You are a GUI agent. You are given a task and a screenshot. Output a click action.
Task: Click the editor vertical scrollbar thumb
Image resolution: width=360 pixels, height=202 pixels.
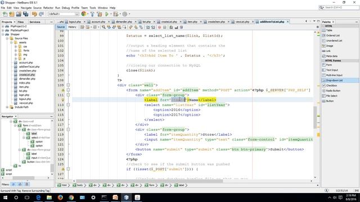click(315, 117)
